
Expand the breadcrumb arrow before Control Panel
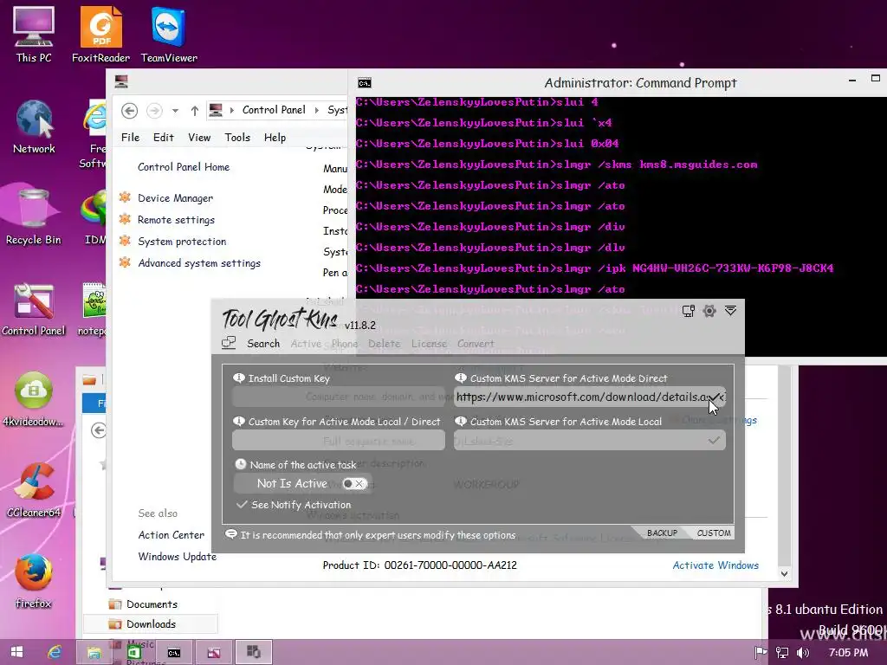tap(232, 110)
